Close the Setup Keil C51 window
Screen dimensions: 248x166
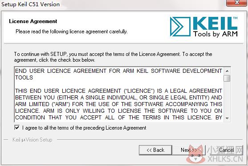(x=237, y=3)
